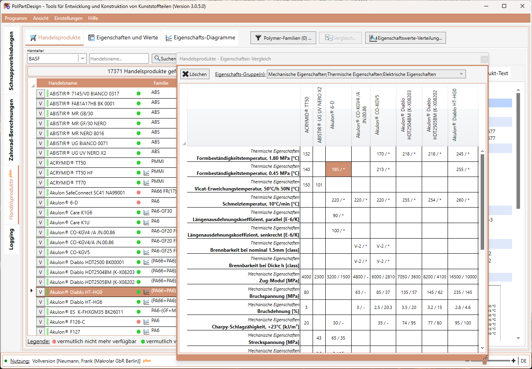
Task: Open diagram icon for ACRYMID TT70
Action: pos(147,183)
